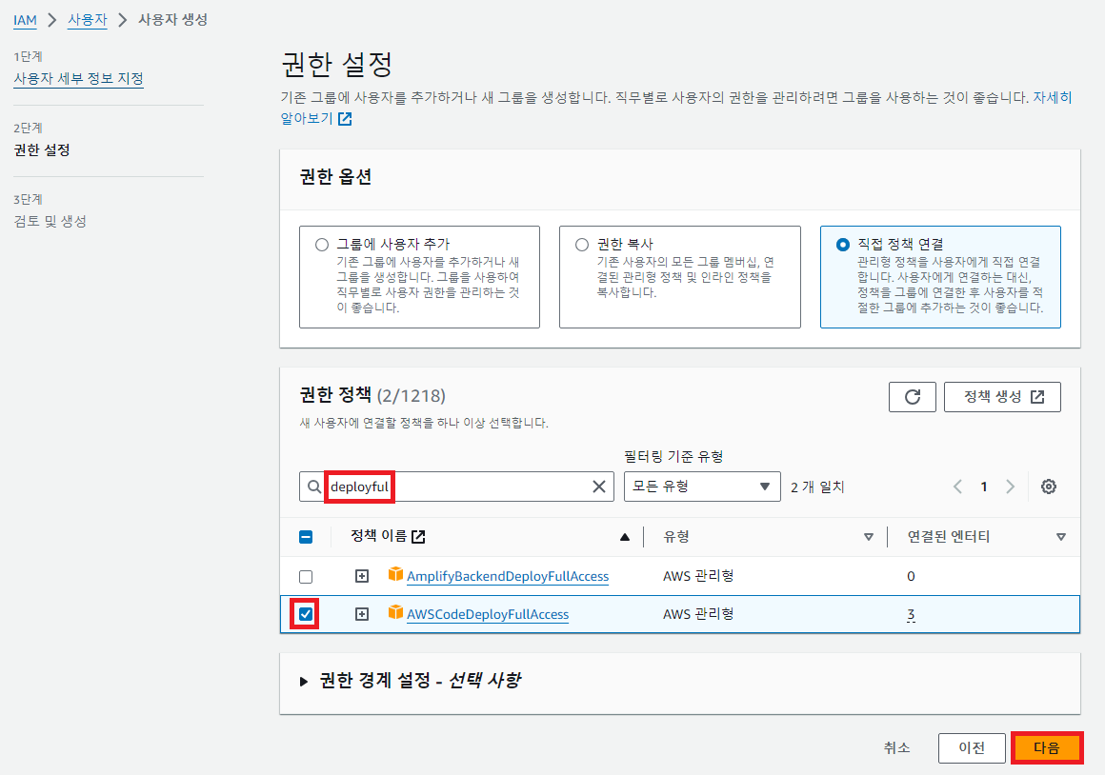The width and height of the screenshot is (1105, 775).
Task: Click the 연결된 엔터티 count 3
Action: (912, 614)
